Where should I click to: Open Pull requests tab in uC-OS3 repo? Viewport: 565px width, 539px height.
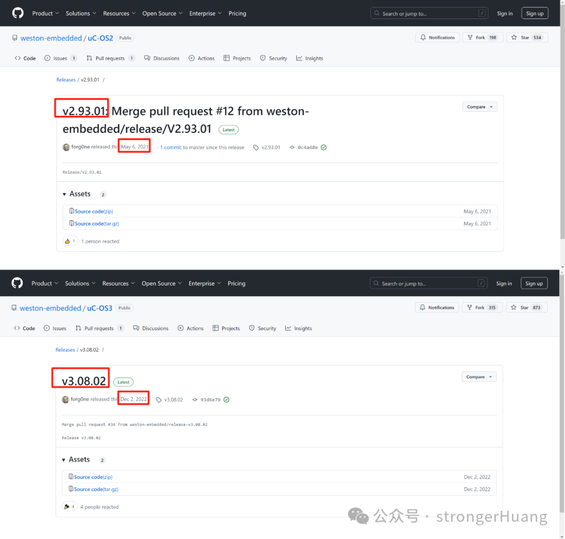(99, 328)
